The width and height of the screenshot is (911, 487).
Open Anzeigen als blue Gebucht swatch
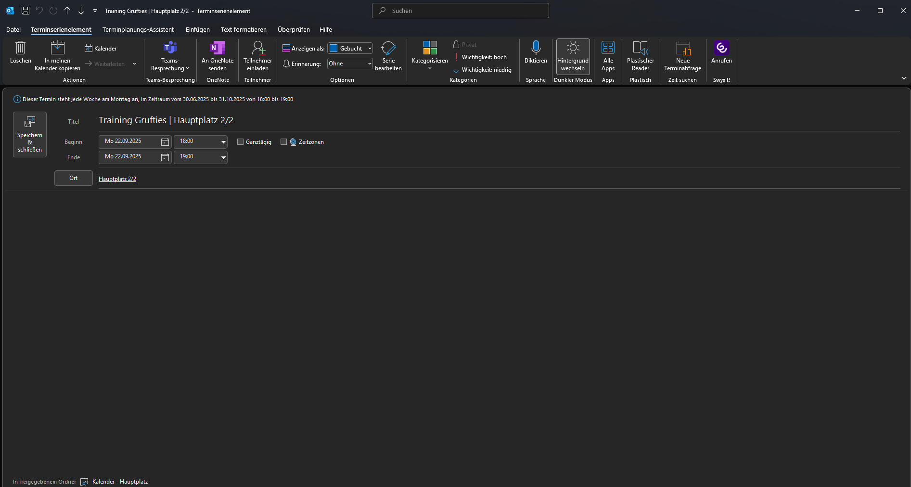pyautogui.click(x=334, y=48)
